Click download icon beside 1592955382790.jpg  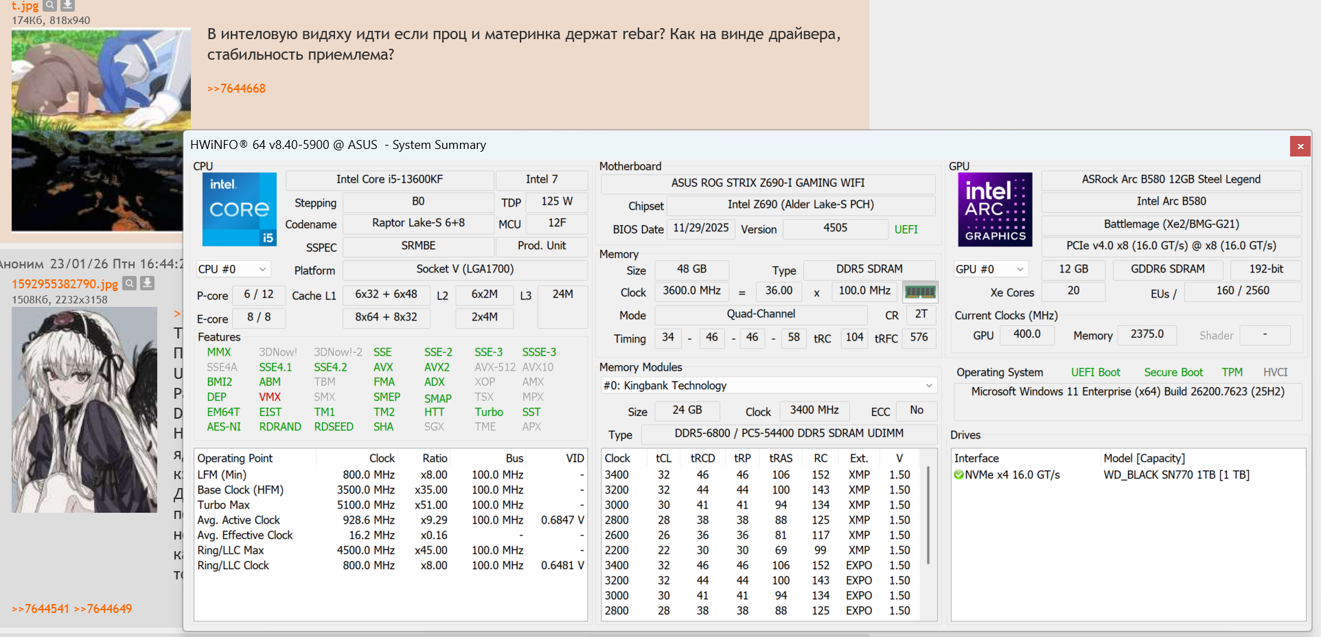click(x=147, y=283)
